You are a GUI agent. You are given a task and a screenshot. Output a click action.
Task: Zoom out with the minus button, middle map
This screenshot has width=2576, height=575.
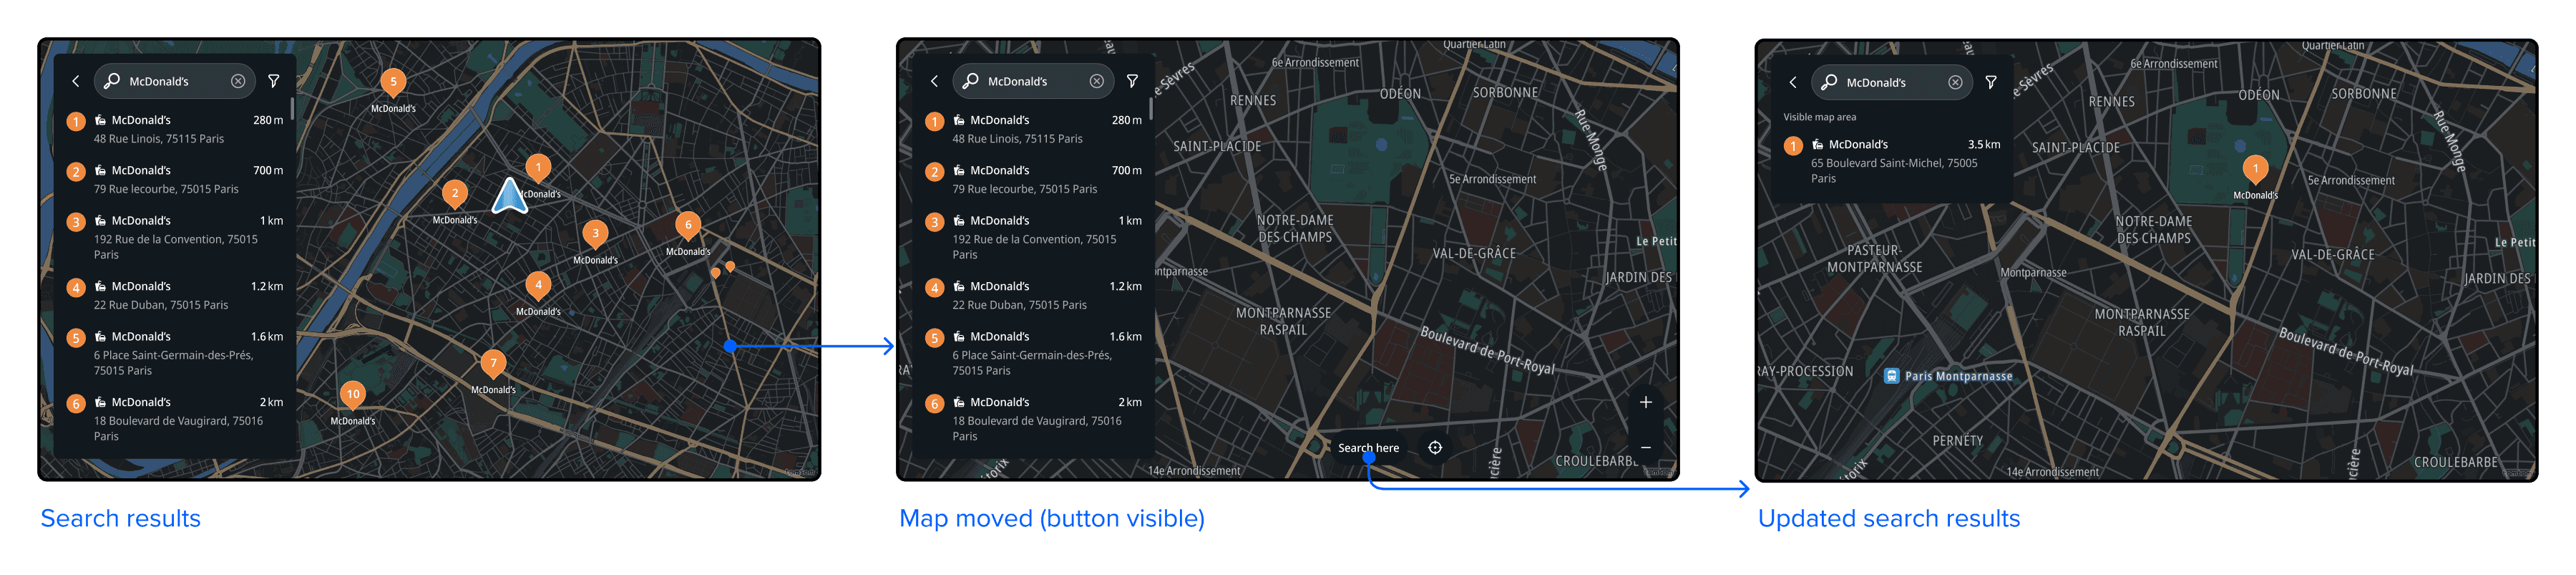(1645, 447)
